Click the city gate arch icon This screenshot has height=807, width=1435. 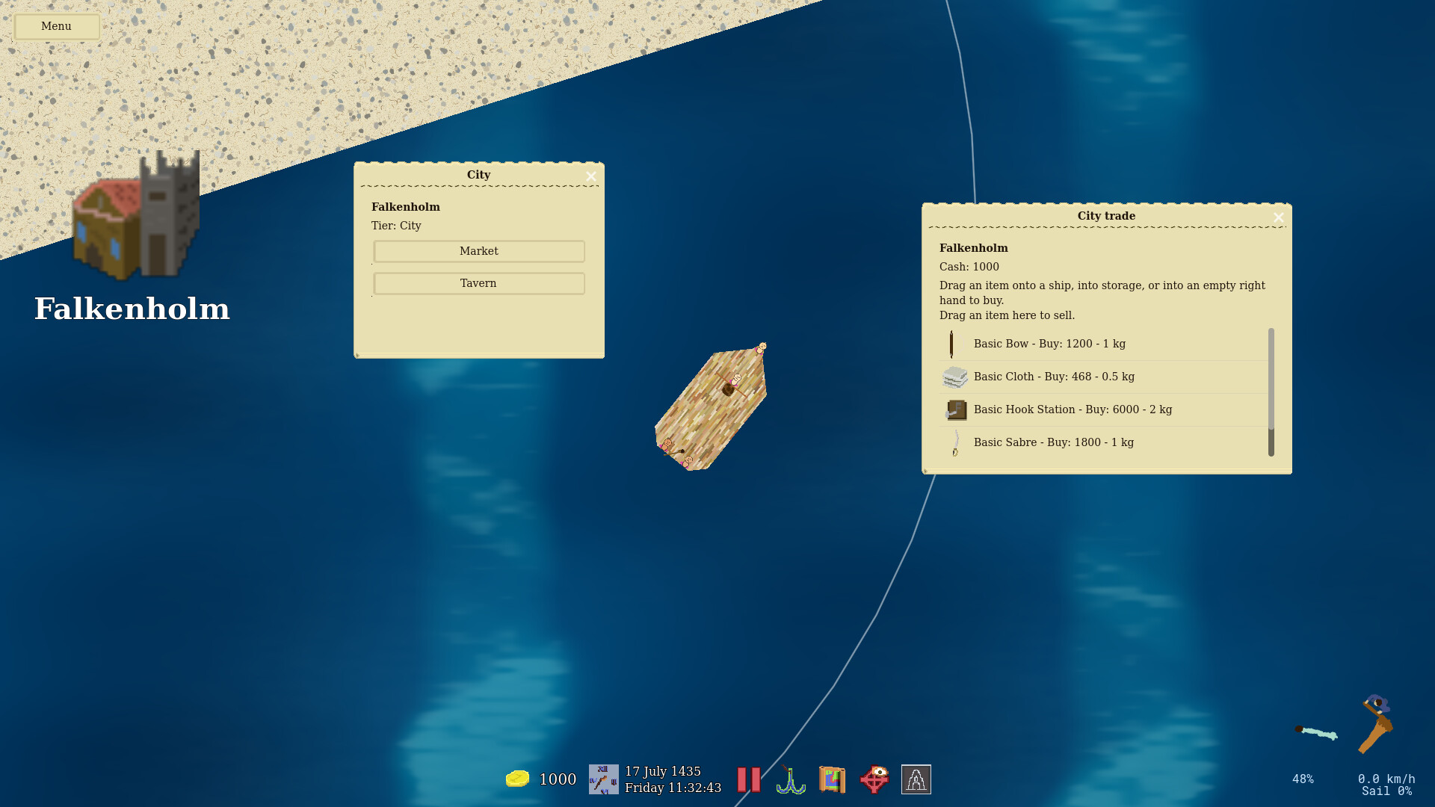916,779
